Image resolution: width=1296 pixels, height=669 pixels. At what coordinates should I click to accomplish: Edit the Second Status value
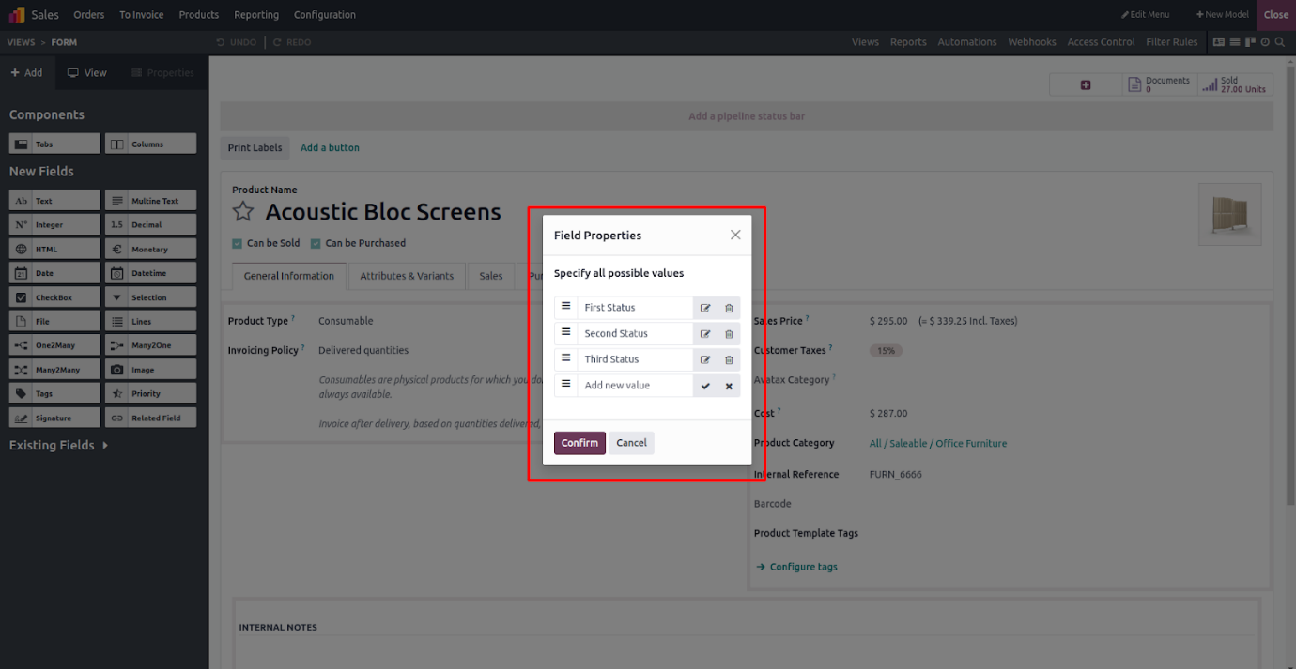(705, 334)
